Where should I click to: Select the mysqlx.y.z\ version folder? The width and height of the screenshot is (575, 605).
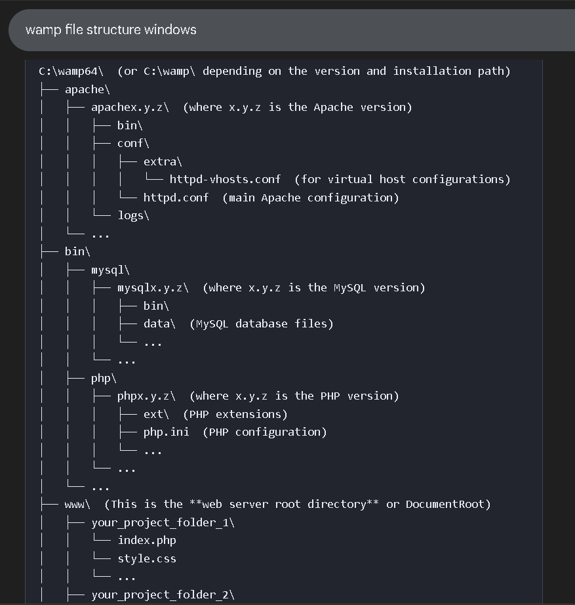(153, 287)
